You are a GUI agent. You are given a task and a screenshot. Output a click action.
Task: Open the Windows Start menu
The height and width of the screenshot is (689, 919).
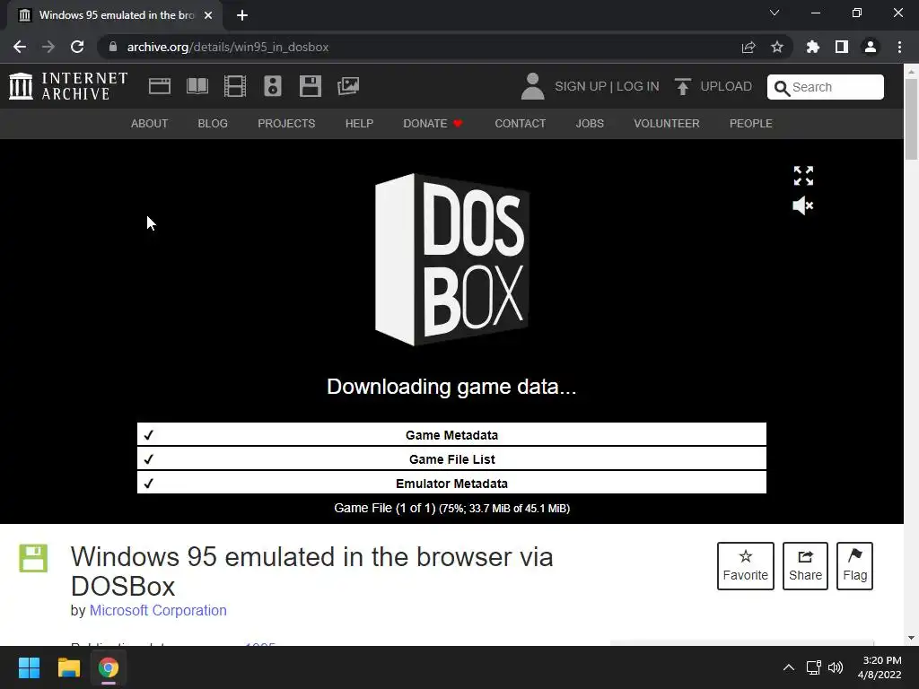coord(29,667)
